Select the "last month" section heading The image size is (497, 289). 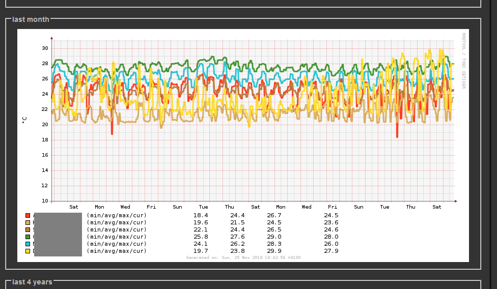31,19
